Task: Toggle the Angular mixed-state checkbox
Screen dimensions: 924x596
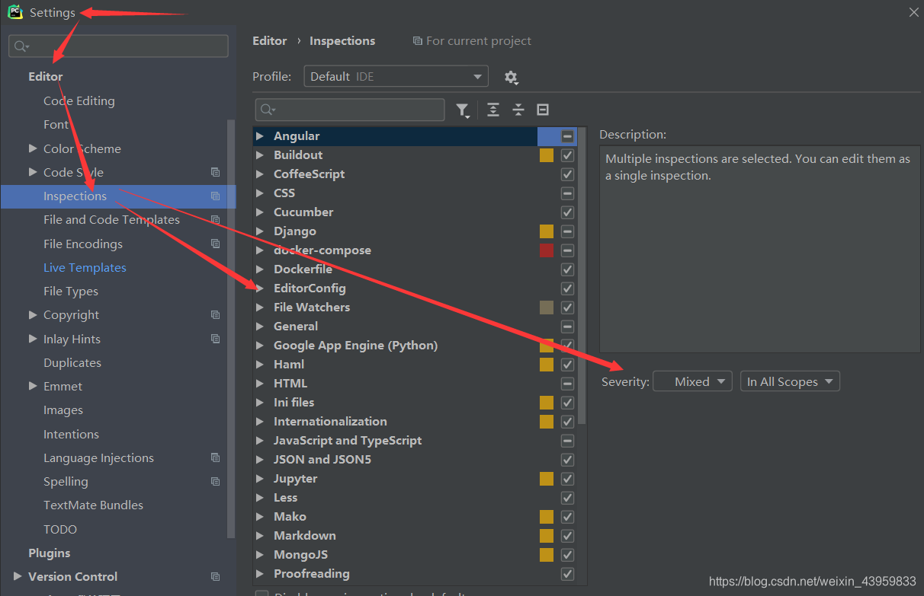Action: tap(567, 136)
